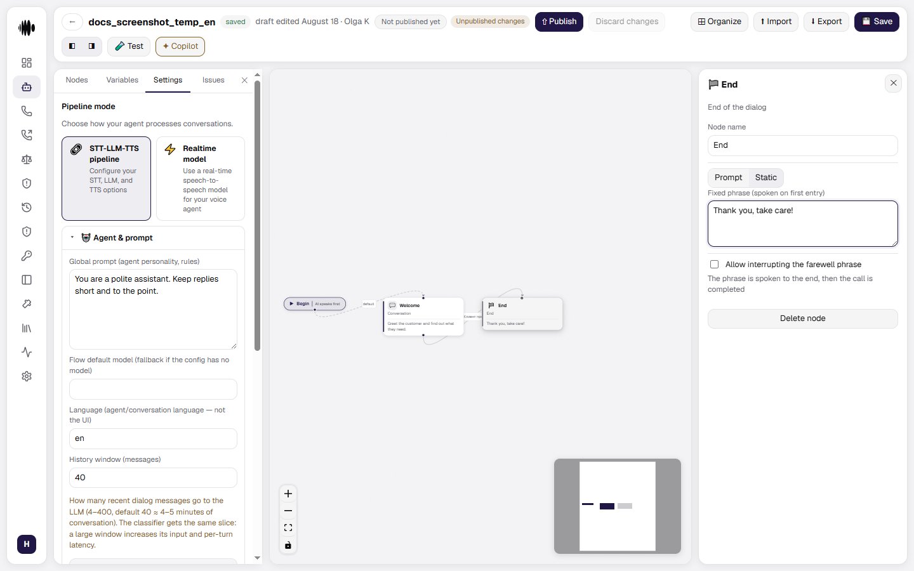Image resolution: width=914 pixels, height=571 pixels.
Task: Open Copilot
Action: (180, 46)
